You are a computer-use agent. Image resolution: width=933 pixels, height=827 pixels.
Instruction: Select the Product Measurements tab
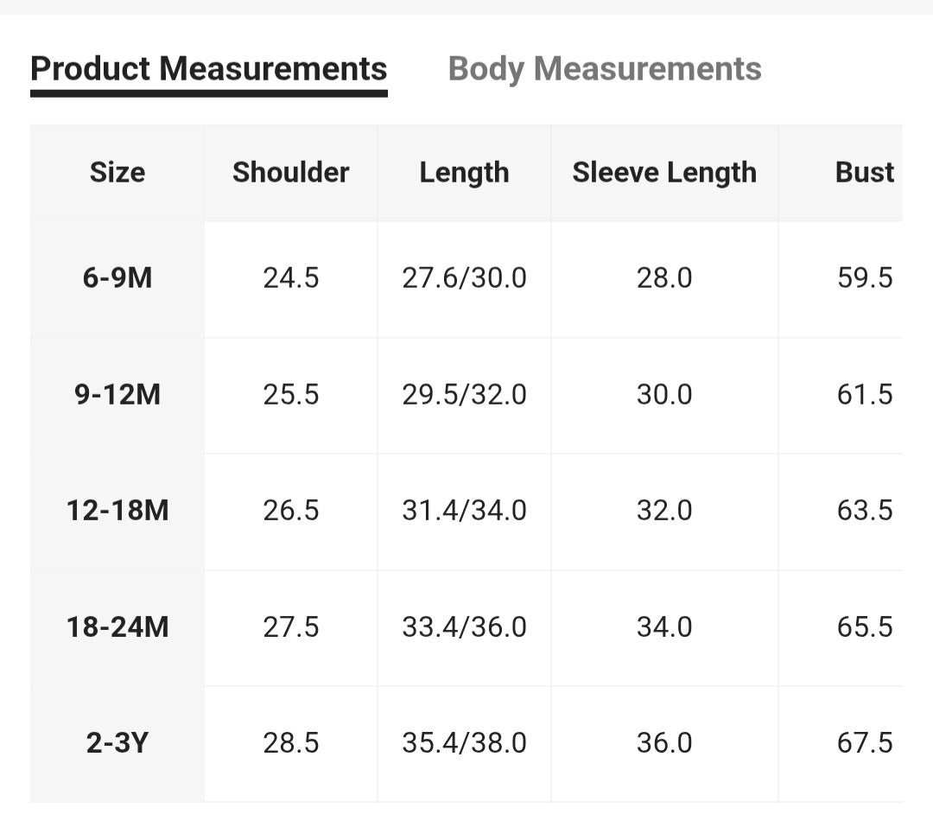[208, 69]
